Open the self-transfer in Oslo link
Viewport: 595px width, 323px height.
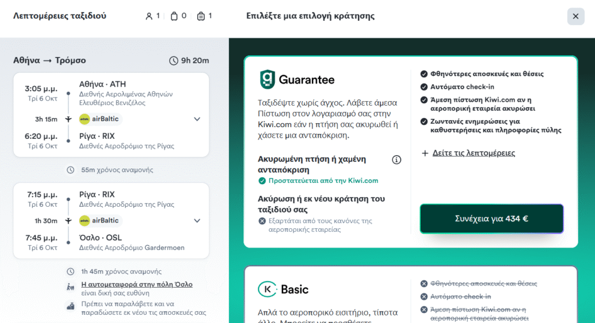(x=137, y=285)
